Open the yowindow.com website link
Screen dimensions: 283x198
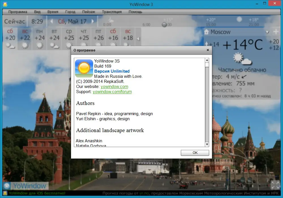[114, 87]
